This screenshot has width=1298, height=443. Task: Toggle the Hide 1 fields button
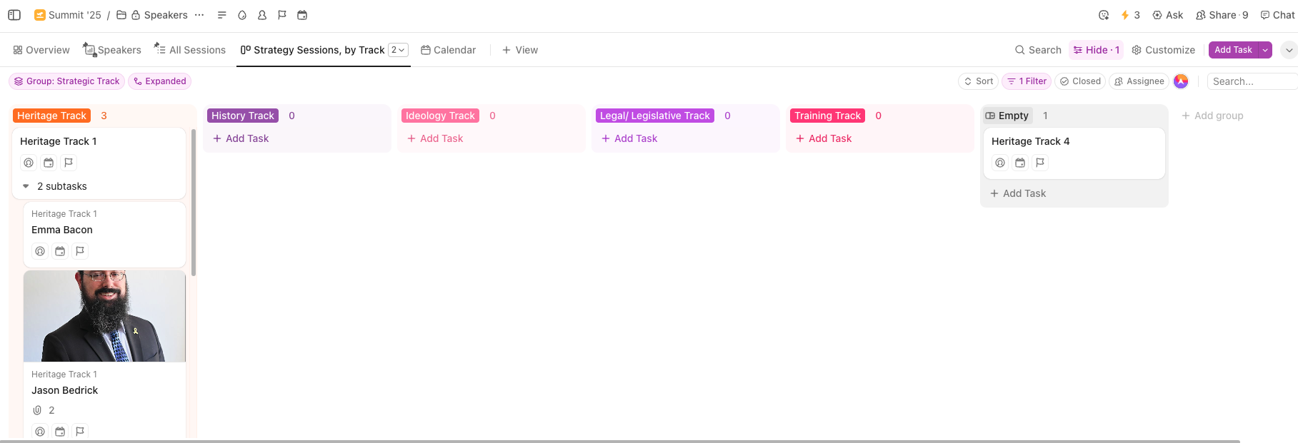click(1096, 50)
